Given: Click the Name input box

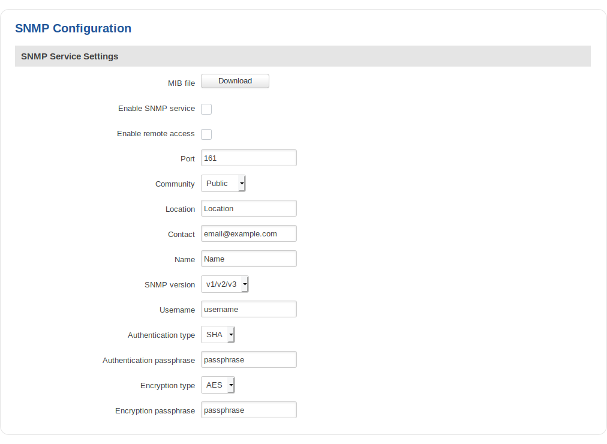Looking at the screenshot, I should click(248, 259).
